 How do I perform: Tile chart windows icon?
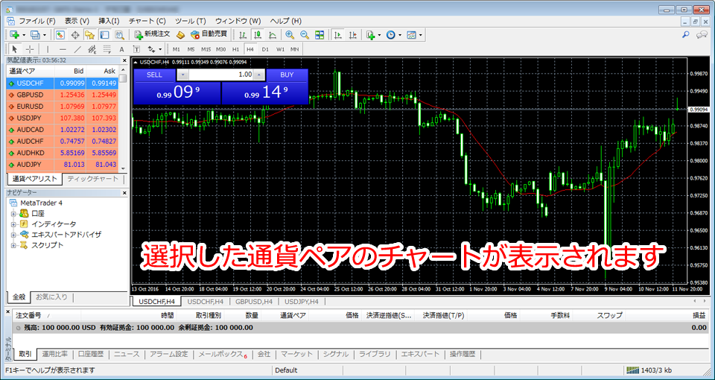[320, 35]
